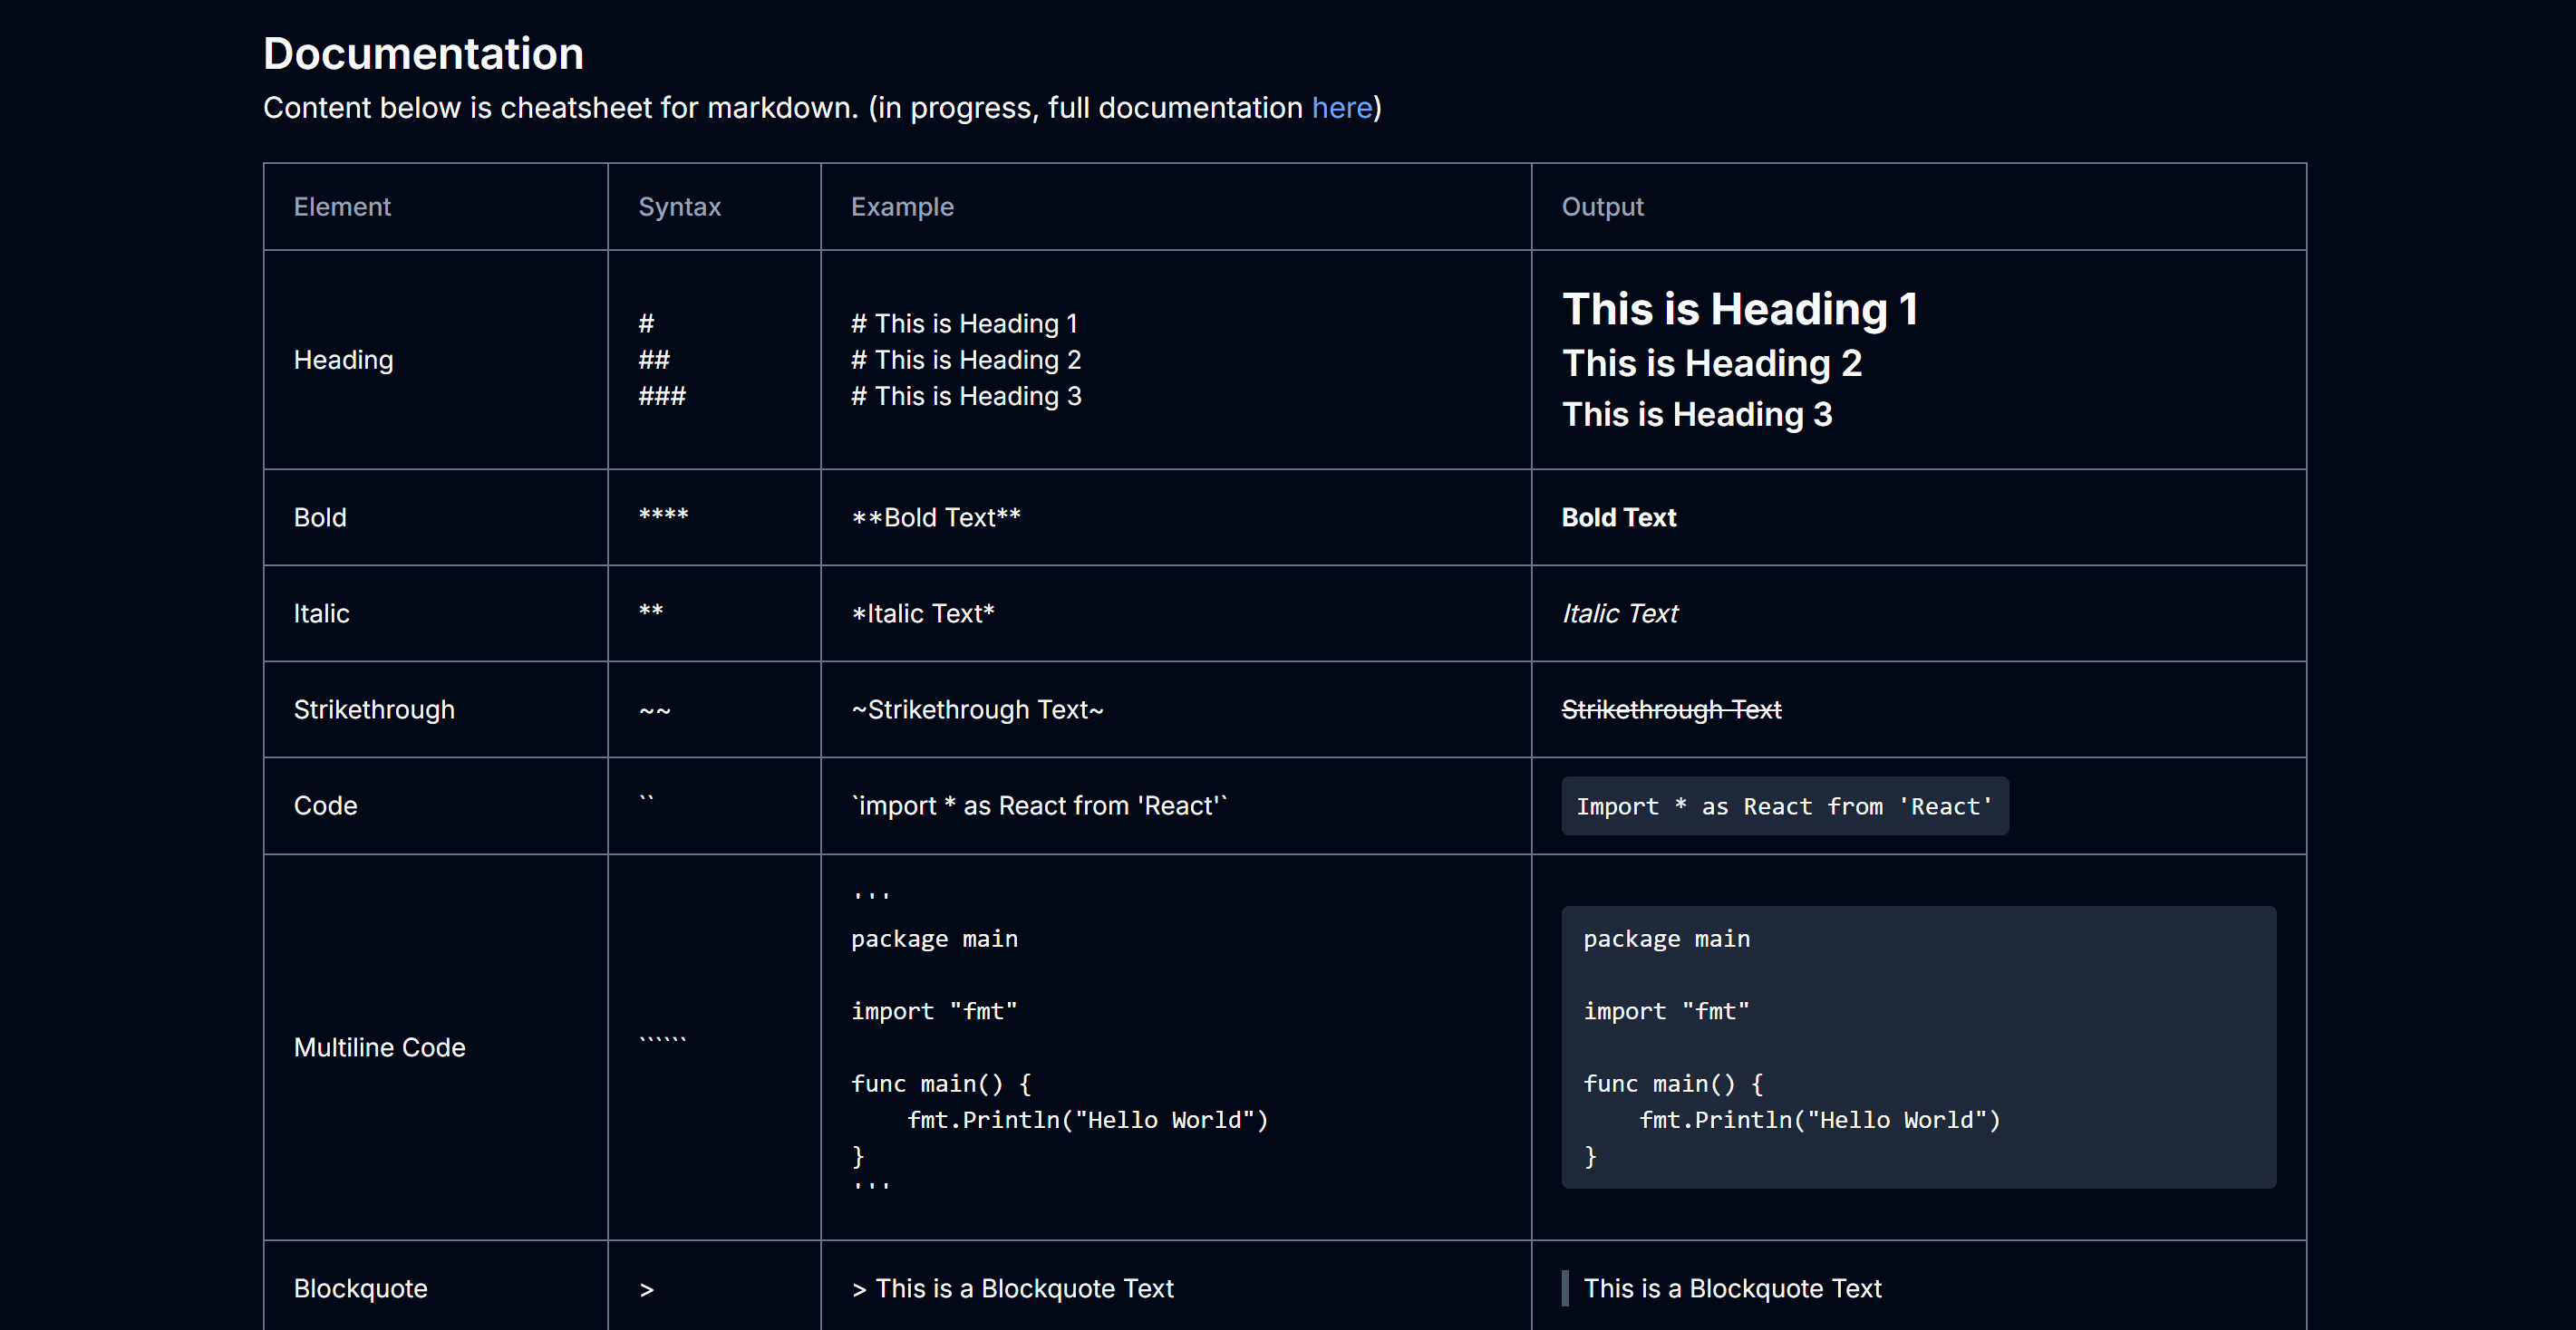
Task: Click the rendered 'Import * as React' code block
Action: [x=1784, y=806]
